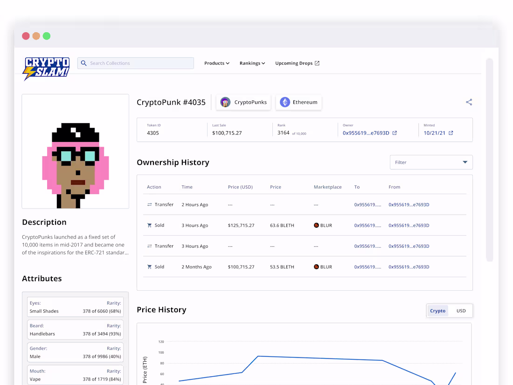The height and width of the screenshot is (385, 513).
Task: Open the CryptoPunks collection badge
Action: [x=243, y=102]
